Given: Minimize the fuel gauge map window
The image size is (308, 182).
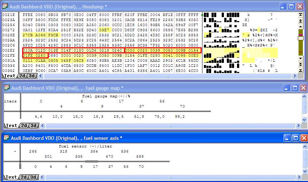Looking at the screenshot, I should [x=287, y=88].
